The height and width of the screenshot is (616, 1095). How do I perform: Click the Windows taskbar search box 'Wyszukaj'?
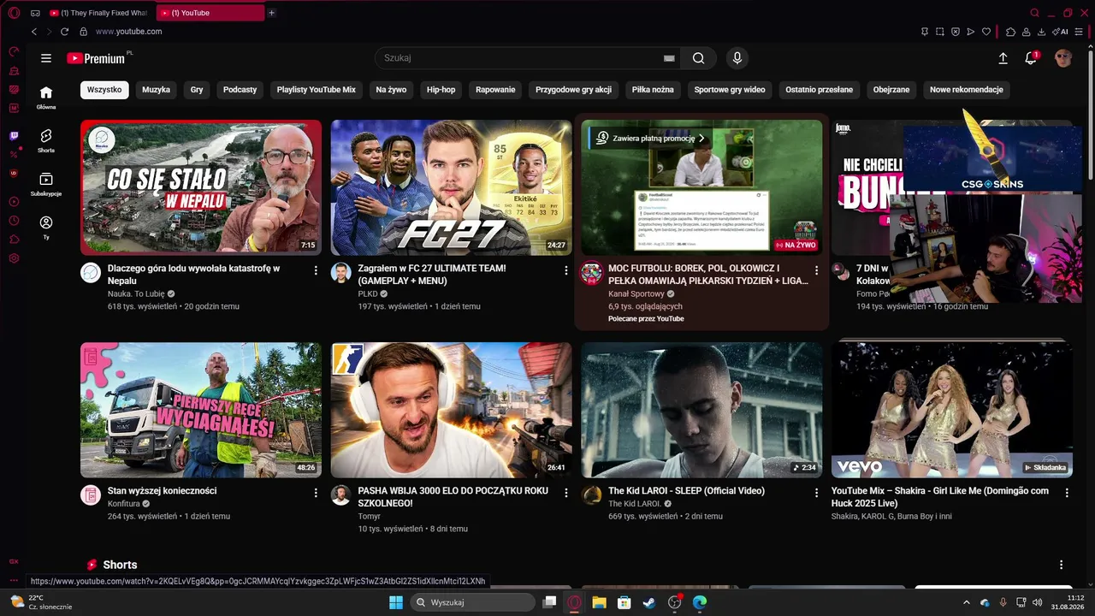471,602
